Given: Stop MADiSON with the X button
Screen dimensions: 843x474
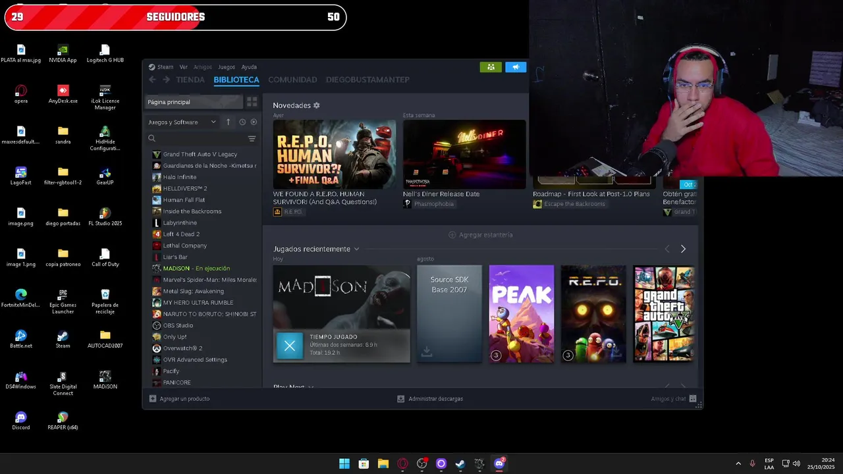Looking at the screenshot, I should [289, 346].
